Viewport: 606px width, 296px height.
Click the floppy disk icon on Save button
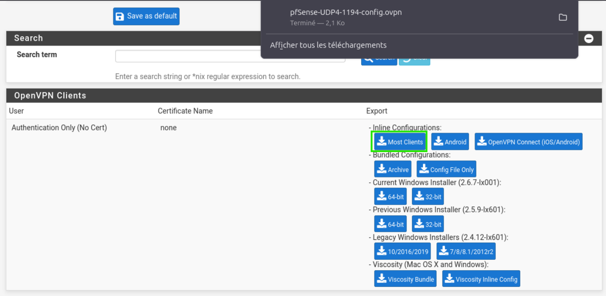coord(120,16)
